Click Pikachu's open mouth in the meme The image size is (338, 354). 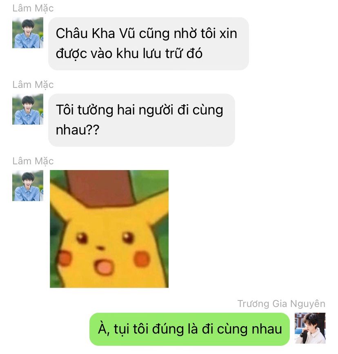(104, 267)
